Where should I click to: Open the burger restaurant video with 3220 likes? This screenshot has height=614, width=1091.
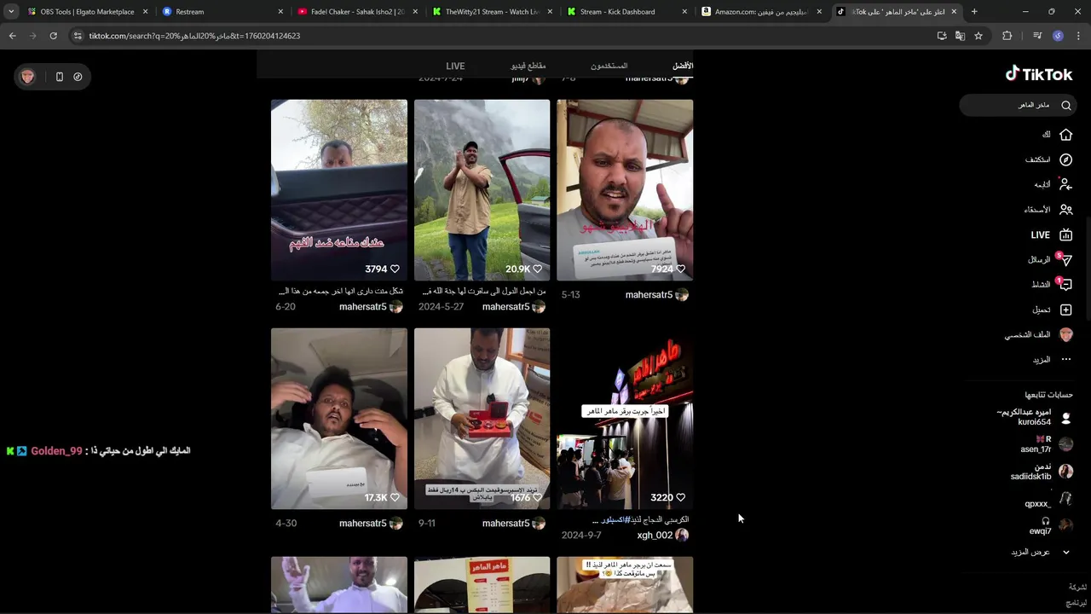625,419
